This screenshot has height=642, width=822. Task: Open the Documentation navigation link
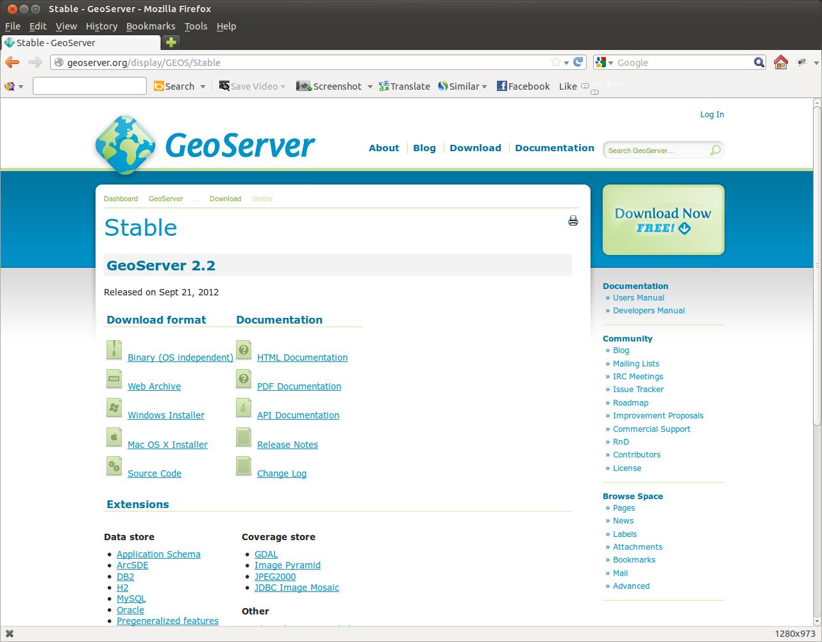[555, 147]
